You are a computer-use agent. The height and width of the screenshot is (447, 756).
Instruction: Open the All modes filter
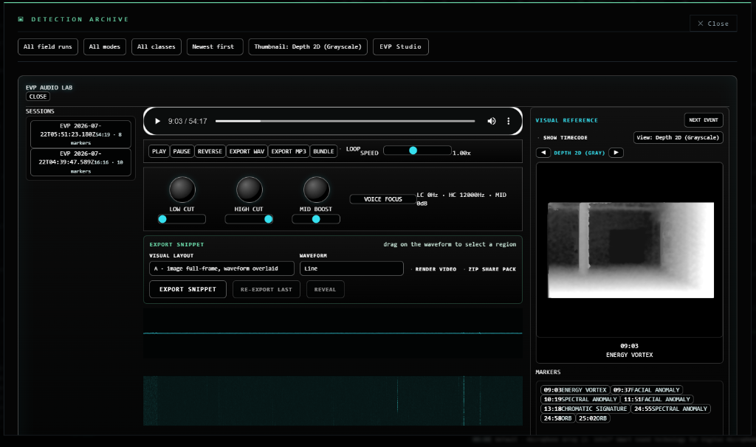pyautogui.click(x=104, y=46)
